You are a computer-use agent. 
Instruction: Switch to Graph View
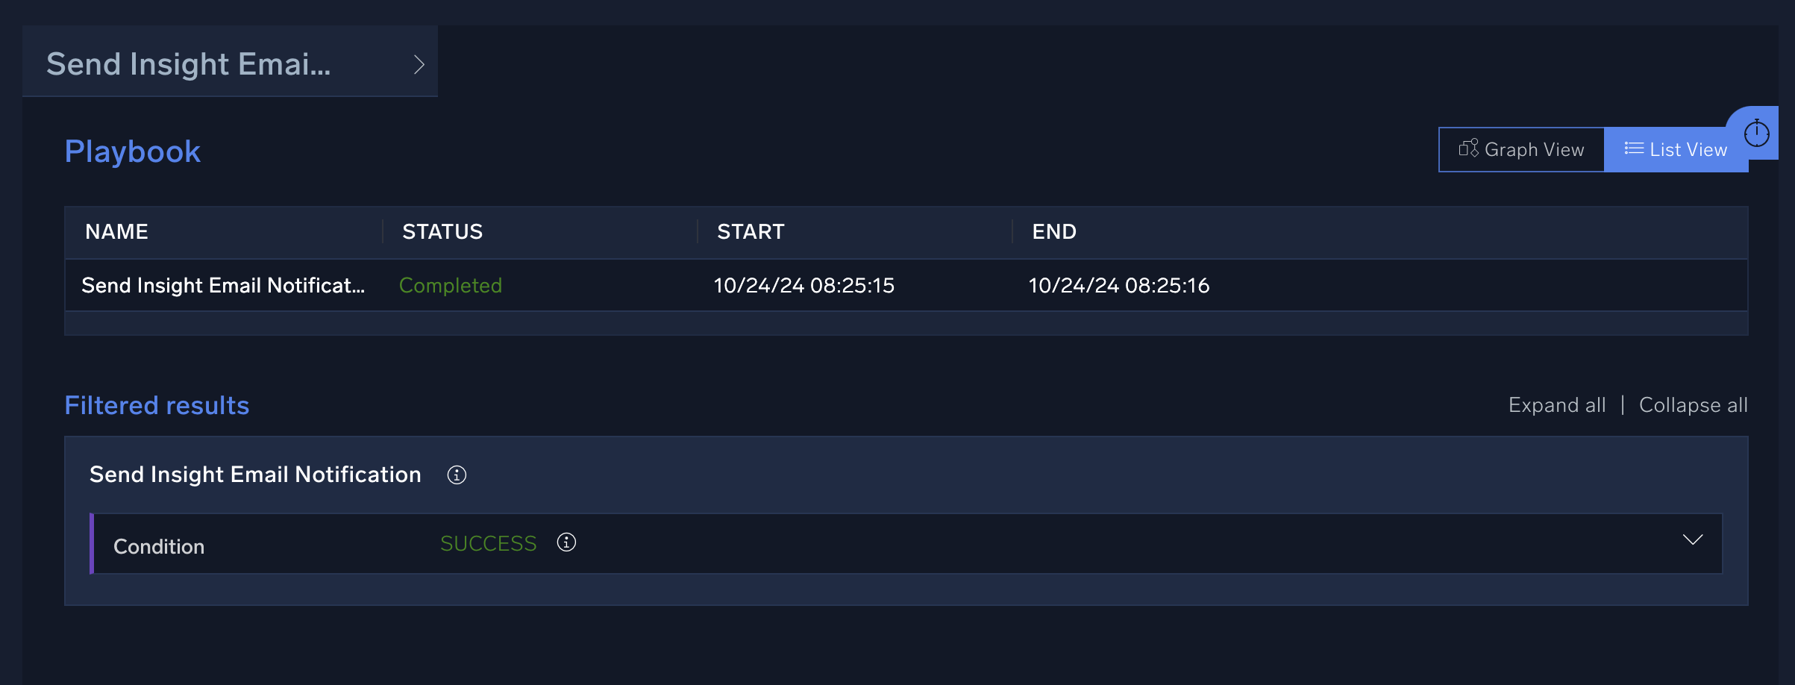[1521, 149]
